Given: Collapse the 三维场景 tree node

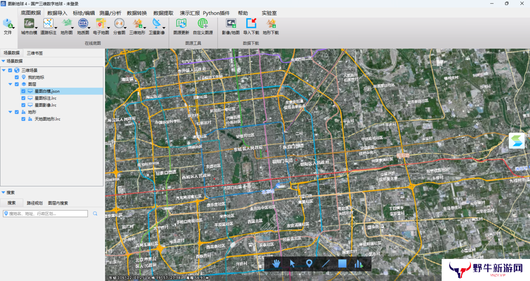Looking at the screenshot, I should click(x=4, y=70).
